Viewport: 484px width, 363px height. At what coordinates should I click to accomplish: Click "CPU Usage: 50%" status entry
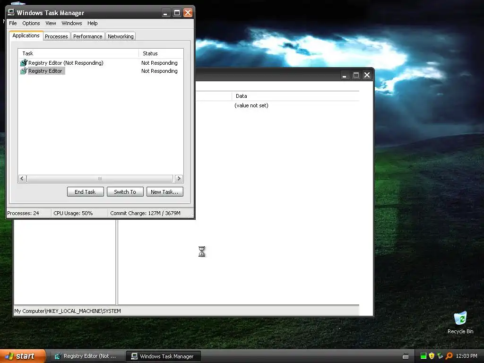tap(73, 213)
